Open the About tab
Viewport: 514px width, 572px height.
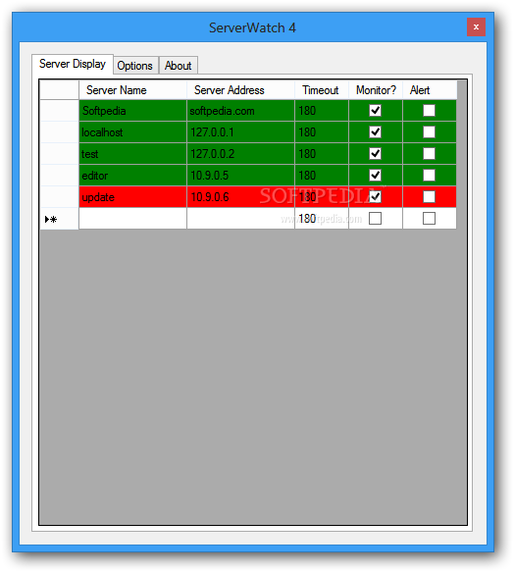[x=178, y=66]
